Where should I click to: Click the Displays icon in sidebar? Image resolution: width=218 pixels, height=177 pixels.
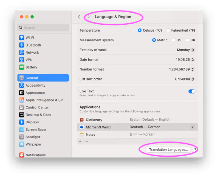21,122
